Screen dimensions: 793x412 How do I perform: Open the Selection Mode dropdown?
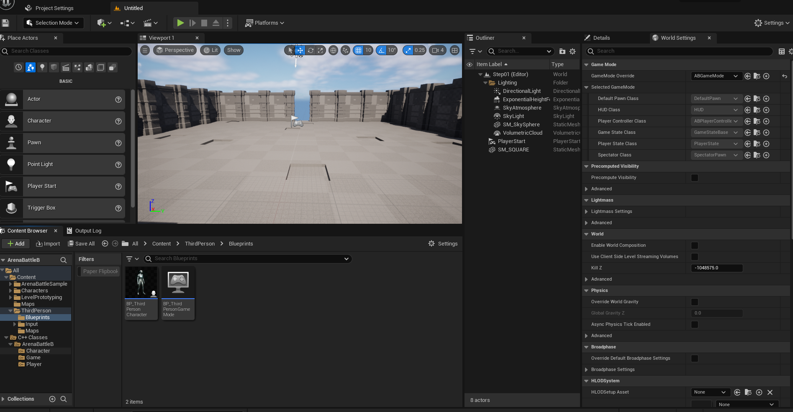coord(53,23)
